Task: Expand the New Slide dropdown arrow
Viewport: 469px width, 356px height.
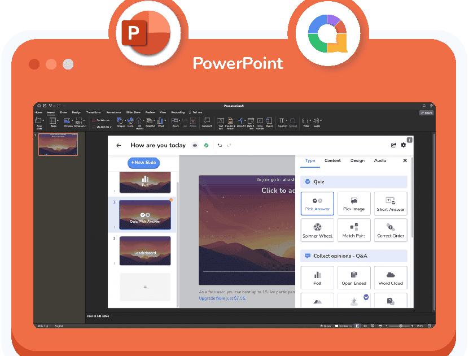Action: tap(43, 121)
